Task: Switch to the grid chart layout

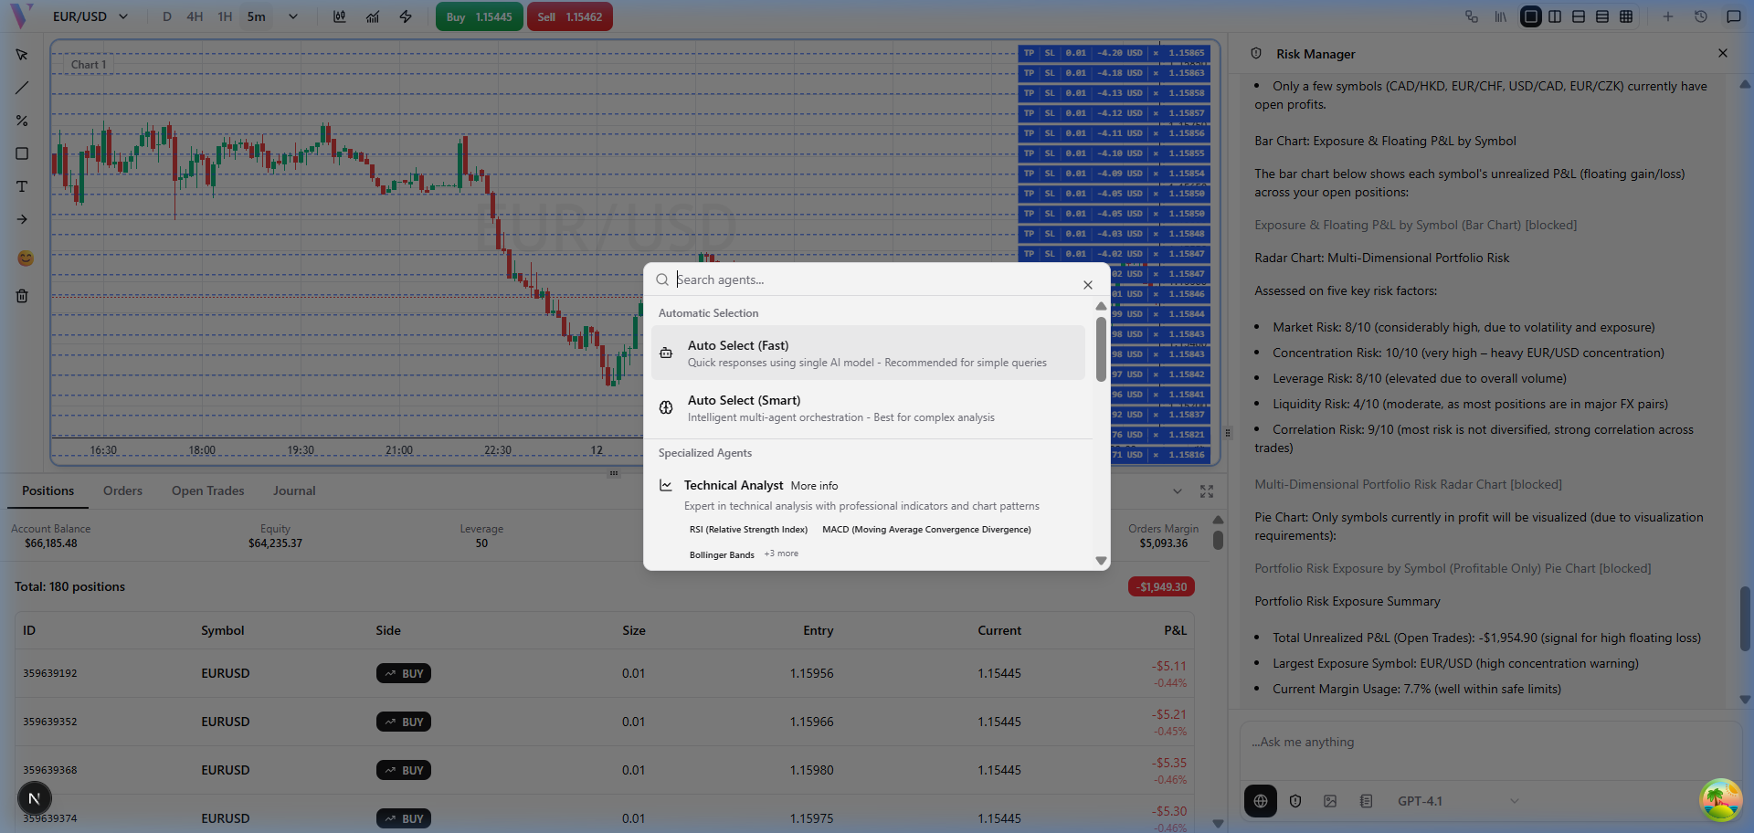Action: click(x=1626, y=16)
